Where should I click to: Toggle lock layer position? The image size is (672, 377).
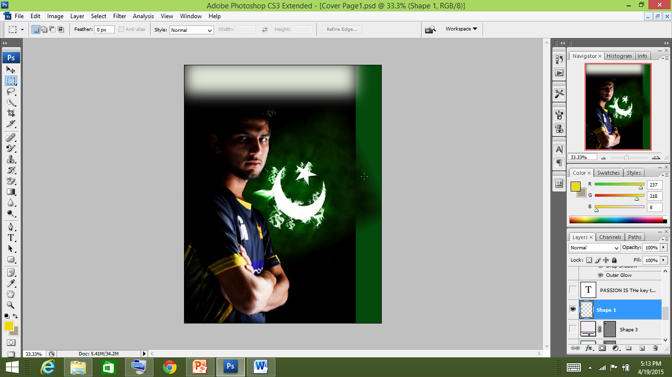[606, 260]
